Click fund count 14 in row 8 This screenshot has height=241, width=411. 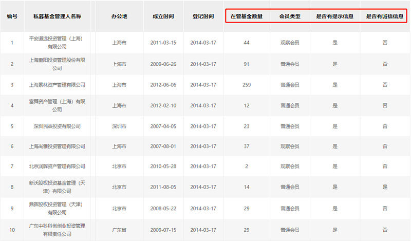pos(247,187)
